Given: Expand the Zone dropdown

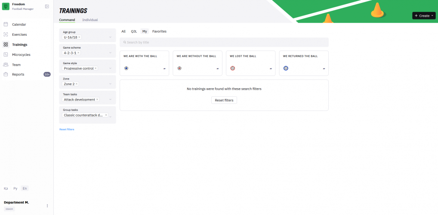Looking at the screenshot, I should [110, 84].
